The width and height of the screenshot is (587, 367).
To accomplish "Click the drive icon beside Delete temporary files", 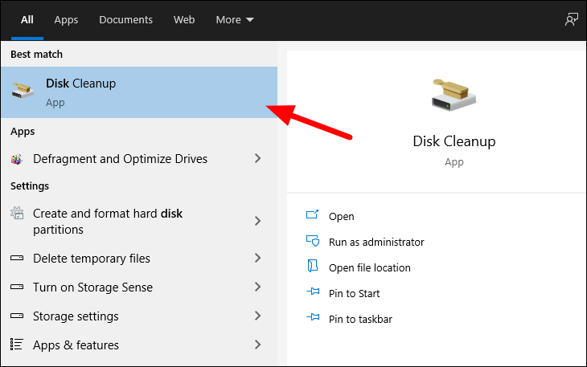I will point(17,258).
